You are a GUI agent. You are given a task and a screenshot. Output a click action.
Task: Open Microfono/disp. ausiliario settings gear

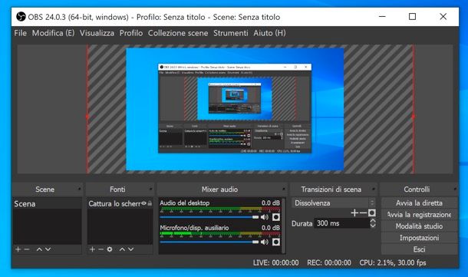[276, 242]
